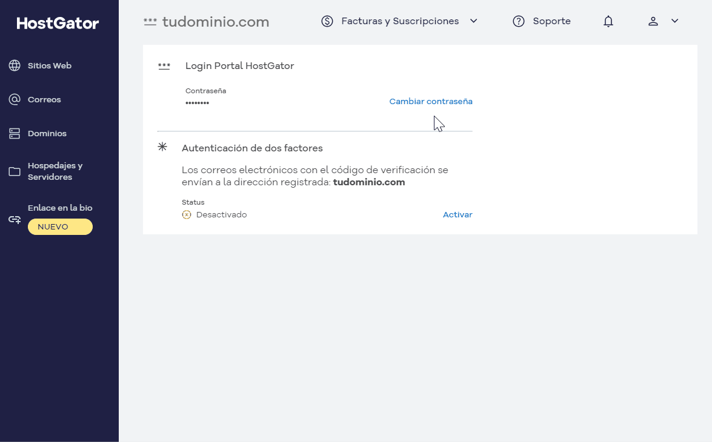Click the NUEVO badge

tap(60, 227)
